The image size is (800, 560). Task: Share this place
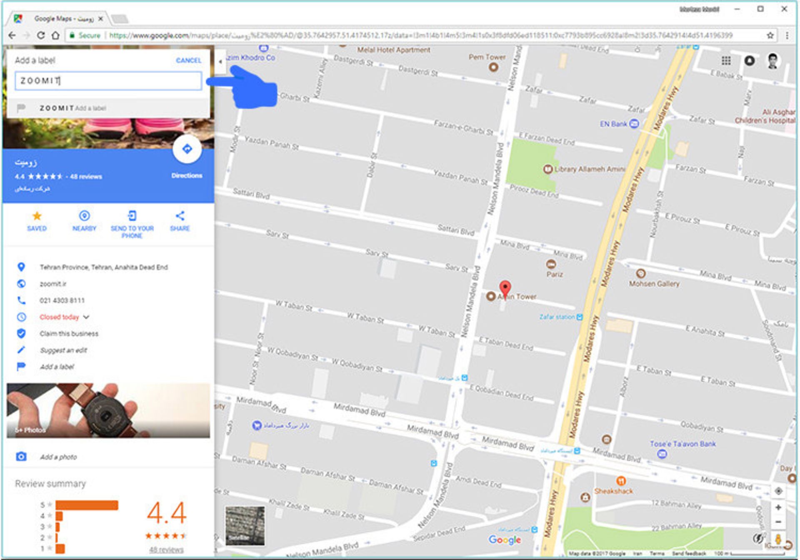180,221
